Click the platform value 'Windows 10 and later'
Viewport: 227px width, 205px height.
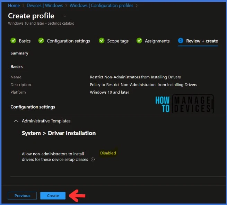[110, 92]
